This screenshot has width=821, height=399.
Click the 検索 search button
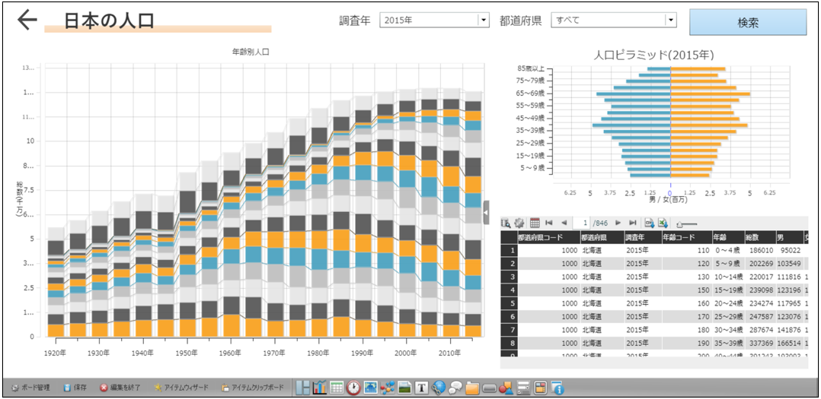point(747,22)
